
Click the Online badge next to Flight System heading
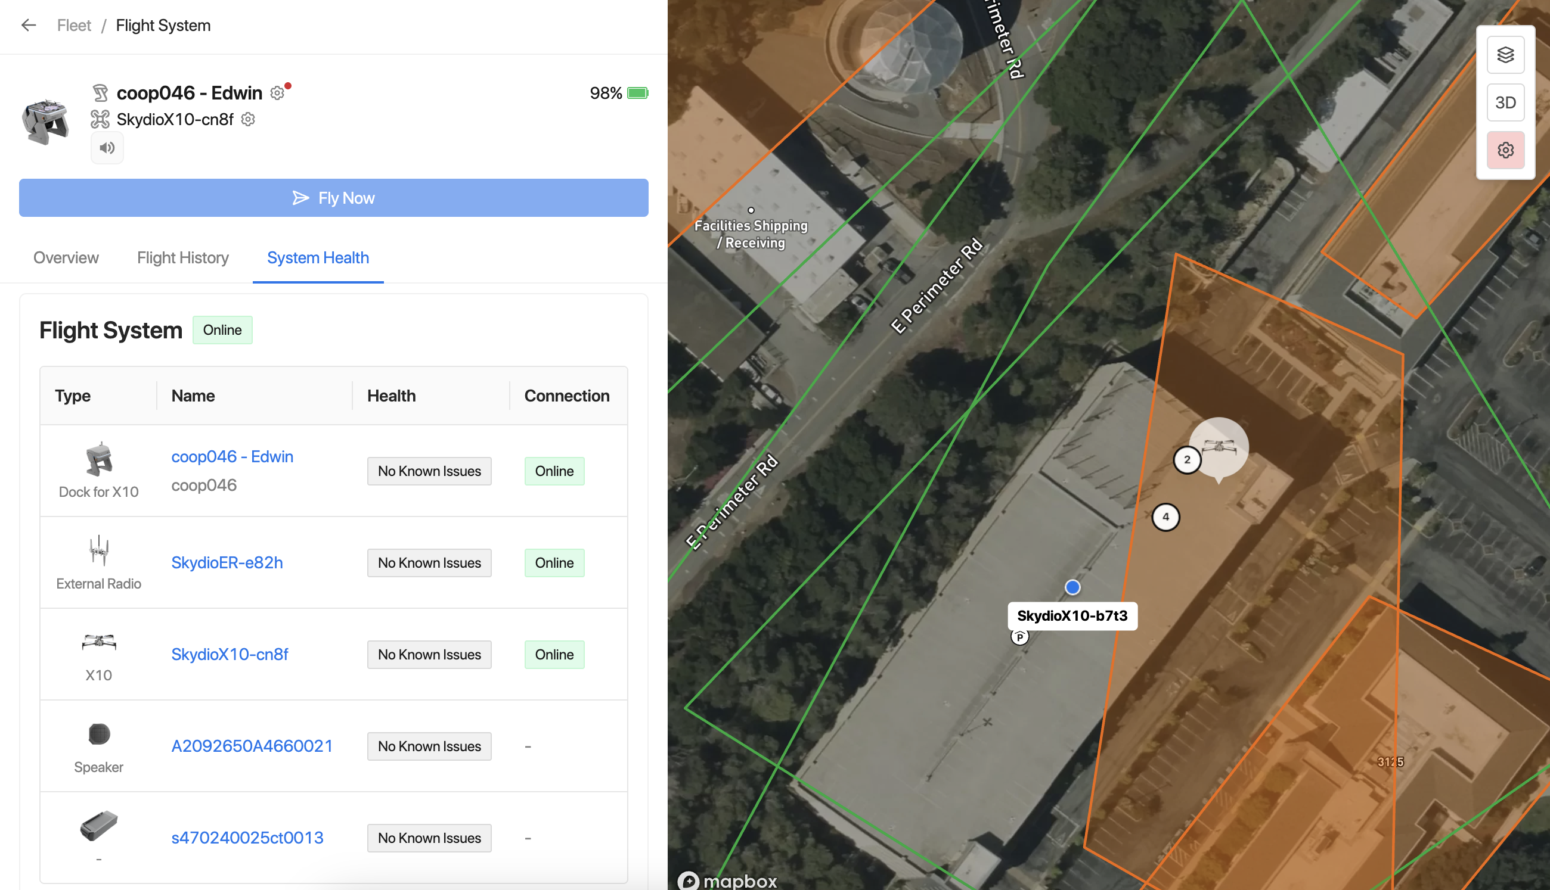pos(222,330)
